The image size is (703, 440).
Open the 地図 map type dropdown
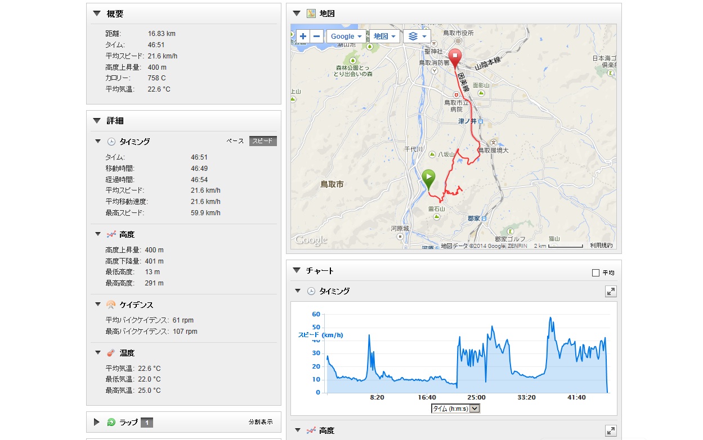click(x=385, y=37)
